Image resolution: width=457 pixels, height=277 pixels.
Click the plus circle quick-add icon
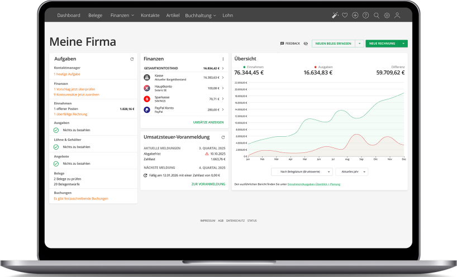[x=355, y=16]
